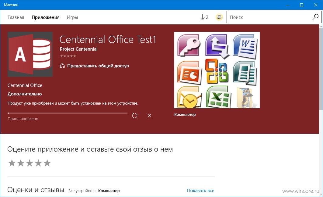Image resolution: width=323 pixels, height=197 pixels.
Task: Minimize the Магазин window
Action: point(288,5)
